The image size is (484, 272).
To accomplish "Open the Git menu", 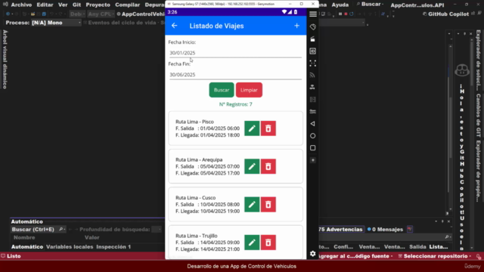I will click(x=76, y=5).
